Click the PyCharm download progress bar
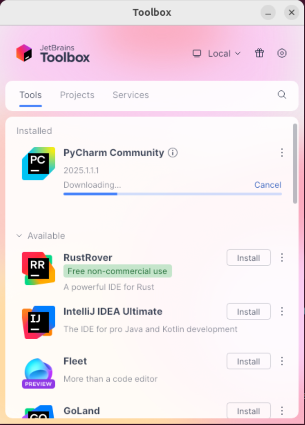Screen dimensions: 305x425 tap(172, 194)
